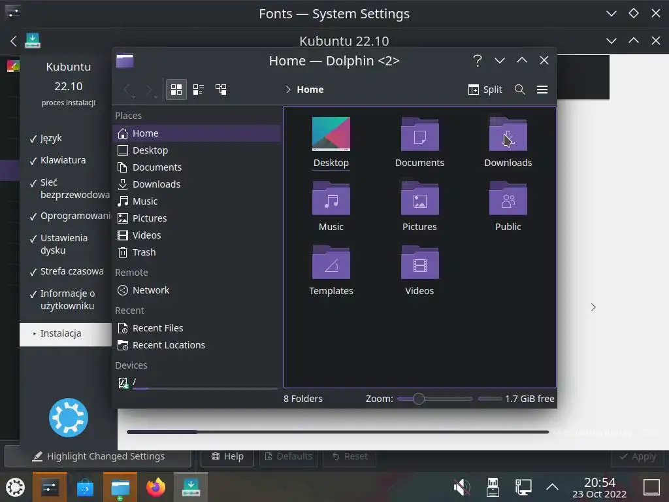Switch to installer taskbar entry
Viewport: 669px width, 502px height.
[191, 487]
